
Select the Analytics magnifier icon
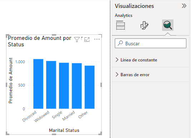point(168,25)
